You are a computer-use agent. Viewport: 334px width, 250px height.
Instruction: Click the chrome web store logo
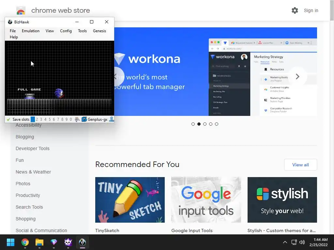click(x=21, y=10)
